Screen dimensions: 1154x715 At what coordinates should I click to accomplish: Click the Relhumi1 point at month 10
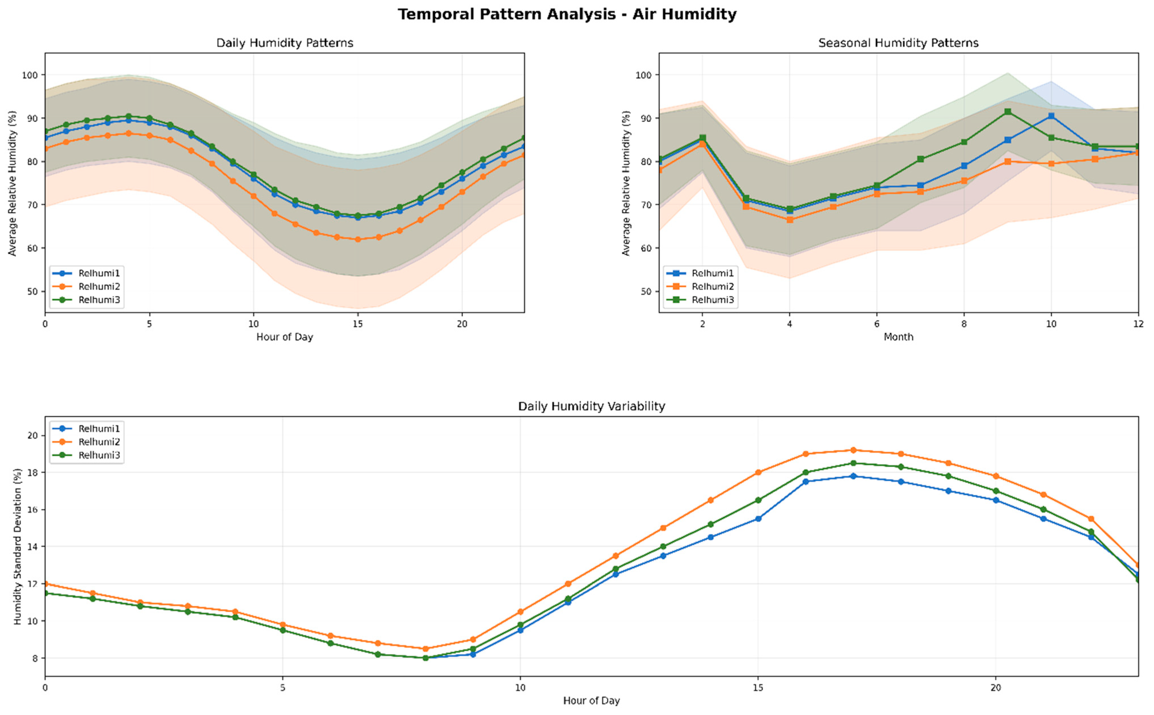(1050, 116)
